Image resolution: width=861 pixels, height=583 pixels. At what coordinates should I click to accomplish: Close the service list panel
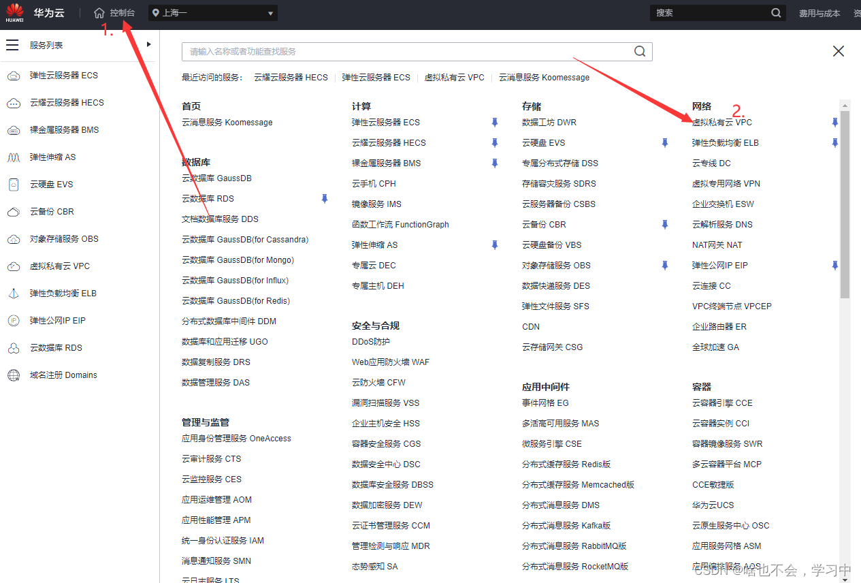(x=839, y=51)
